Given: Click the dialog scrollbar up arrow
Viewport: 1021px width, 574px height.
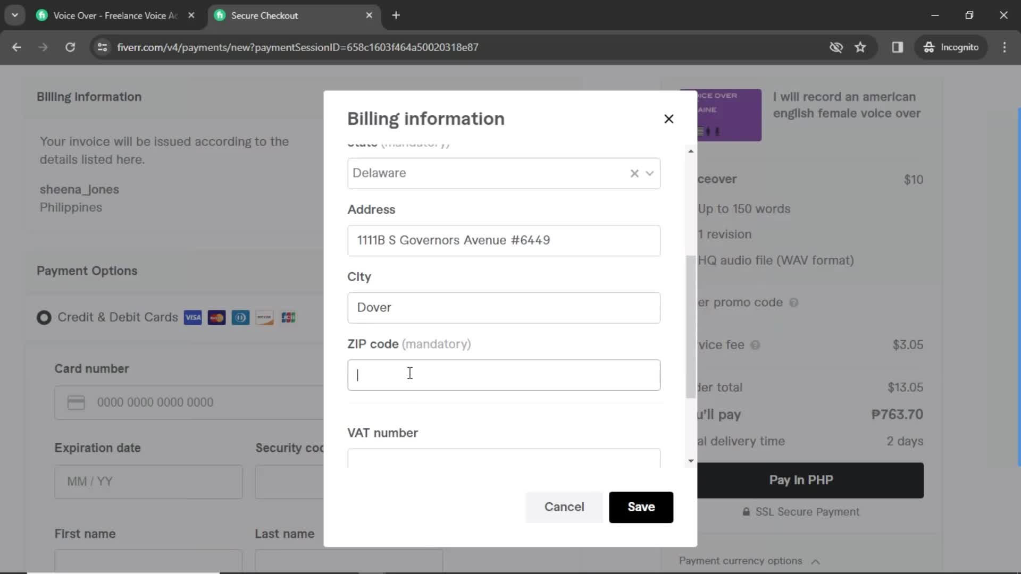Looking at the screenshot, I should [x=691, y=151].
